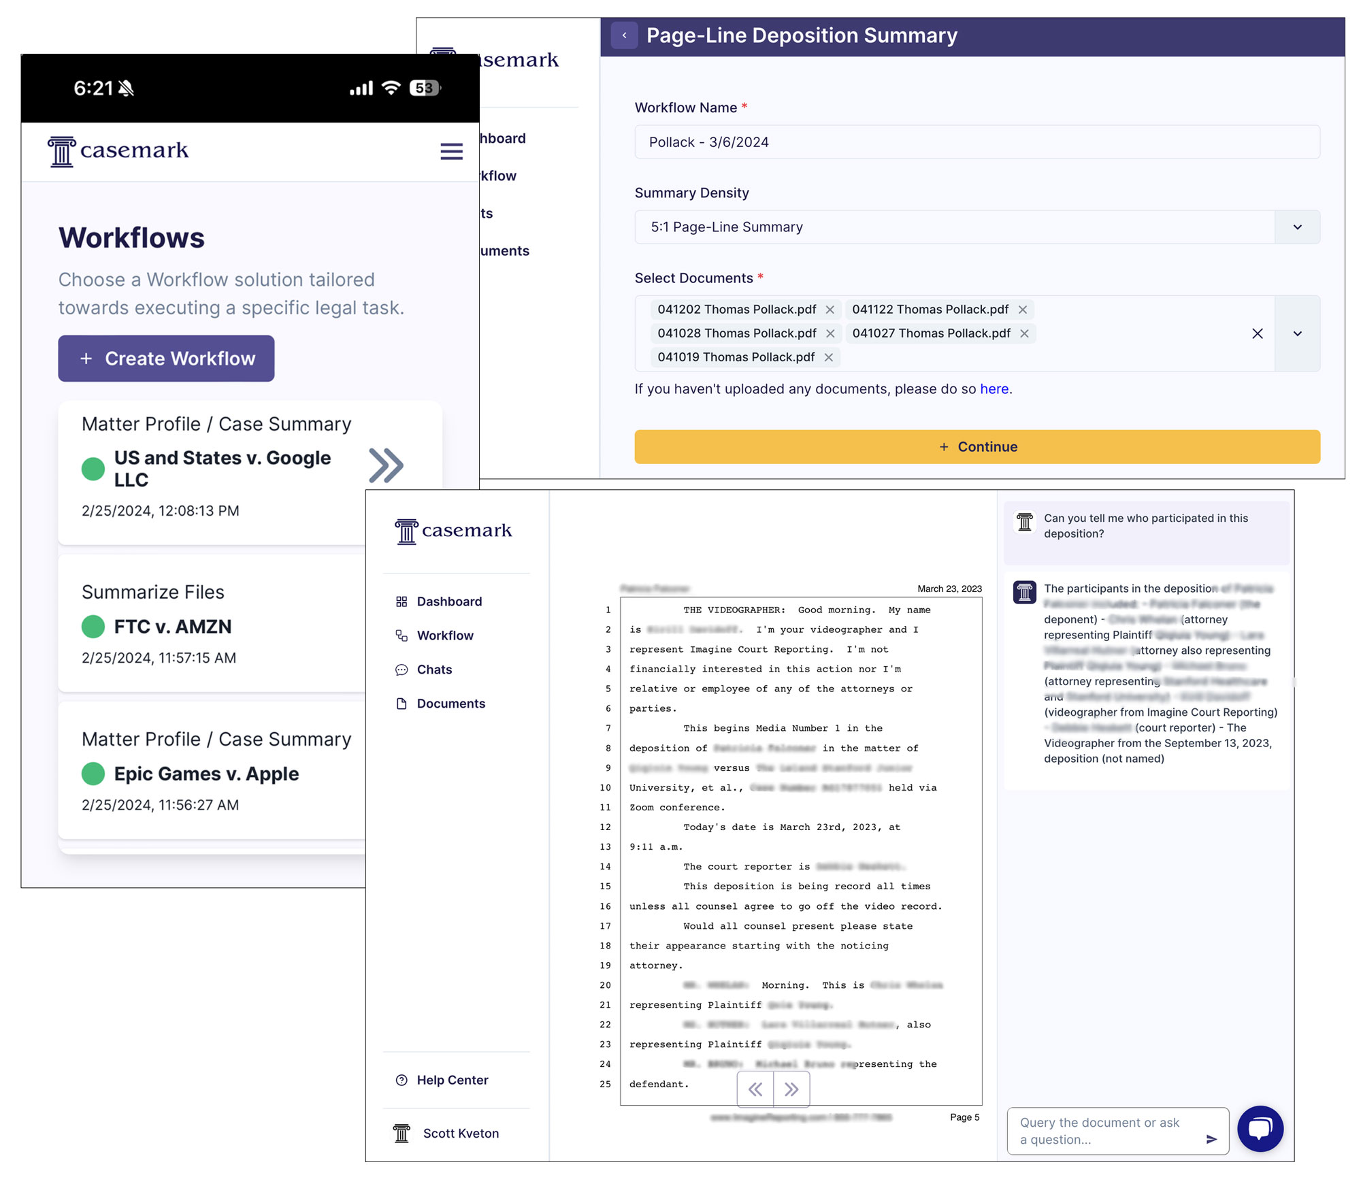Open Chats in the sidebar
Screen dimensions: 1361x1188
434,670
